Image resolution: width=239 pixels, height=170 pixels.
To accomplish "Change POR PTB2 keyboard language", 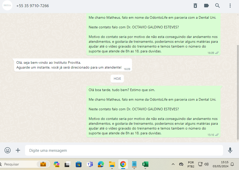I will [x=191, y=164].
